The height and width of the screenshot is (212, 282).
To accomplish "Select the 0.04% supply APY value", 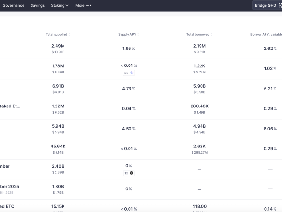I will pyautogui.click(x=129, y=109).
